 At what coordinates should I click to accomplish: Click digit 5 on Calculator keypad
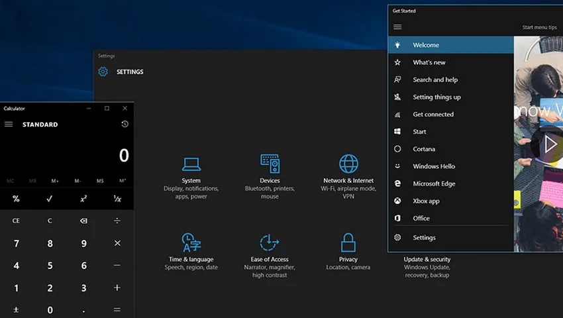(x=50, y=266)
